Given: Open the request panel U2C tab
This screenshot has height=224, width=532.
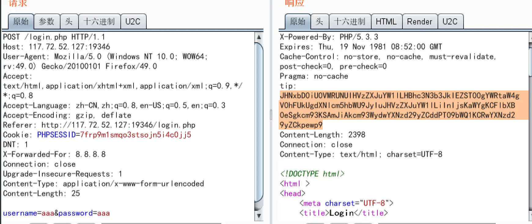Looking at the screenshot, I should point(133,21).
